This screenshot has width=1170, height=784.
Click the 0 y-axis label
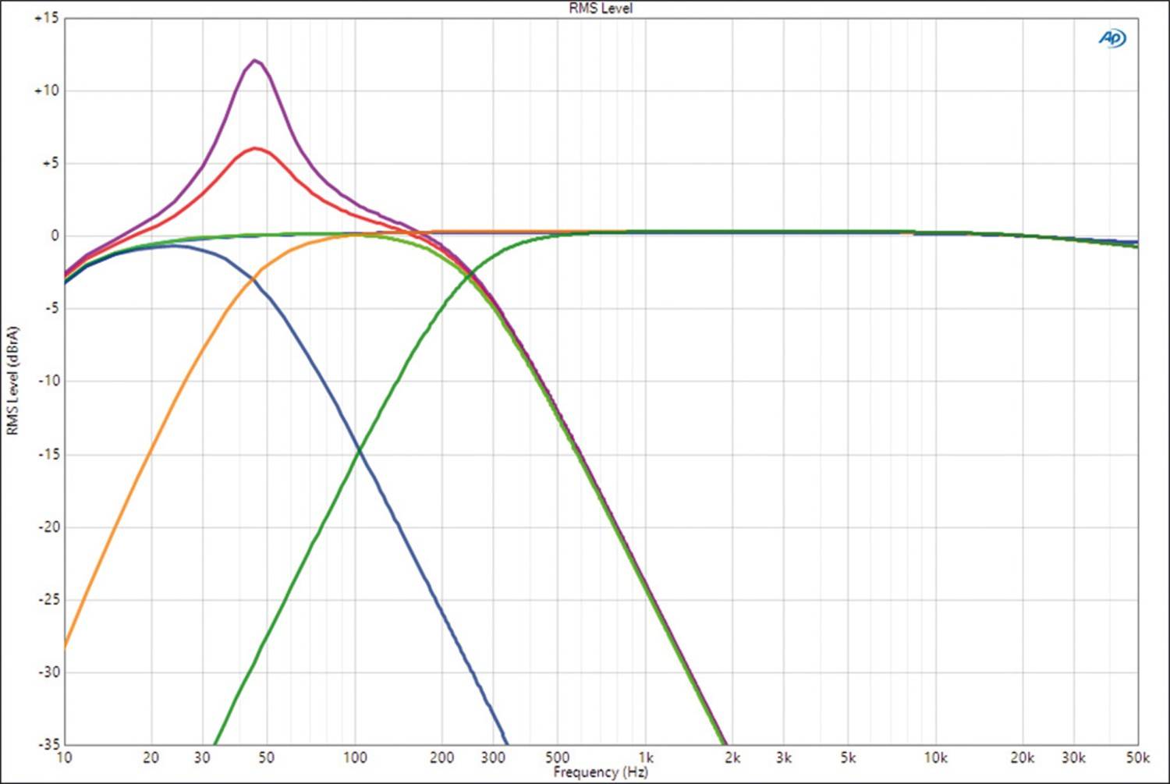pyautogui.click(x=55, y=236)
